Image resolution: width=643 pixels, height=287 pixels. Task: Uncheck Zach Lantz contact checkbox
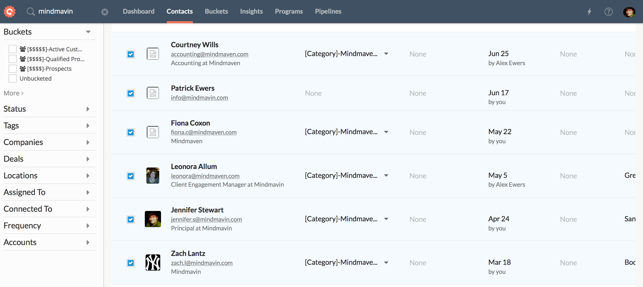tap(131, 263)
